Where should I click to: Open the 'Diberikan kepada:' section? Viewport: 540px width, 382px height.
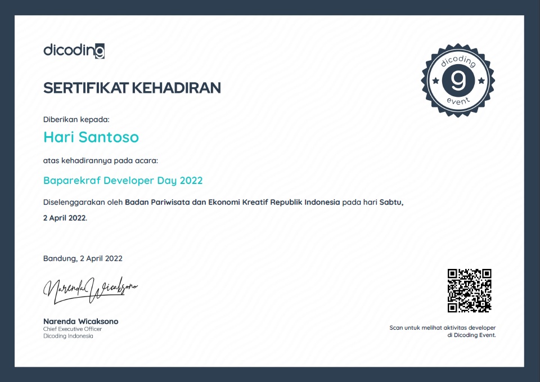click(76, 119)
